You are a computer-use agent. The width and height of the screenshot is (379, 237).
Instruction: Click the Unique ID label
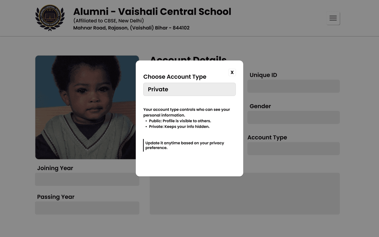coord(263,75)
